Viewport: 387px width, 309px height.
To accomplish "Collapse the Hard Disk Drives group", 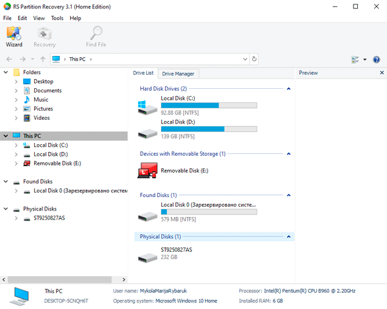I will point(288,89).
